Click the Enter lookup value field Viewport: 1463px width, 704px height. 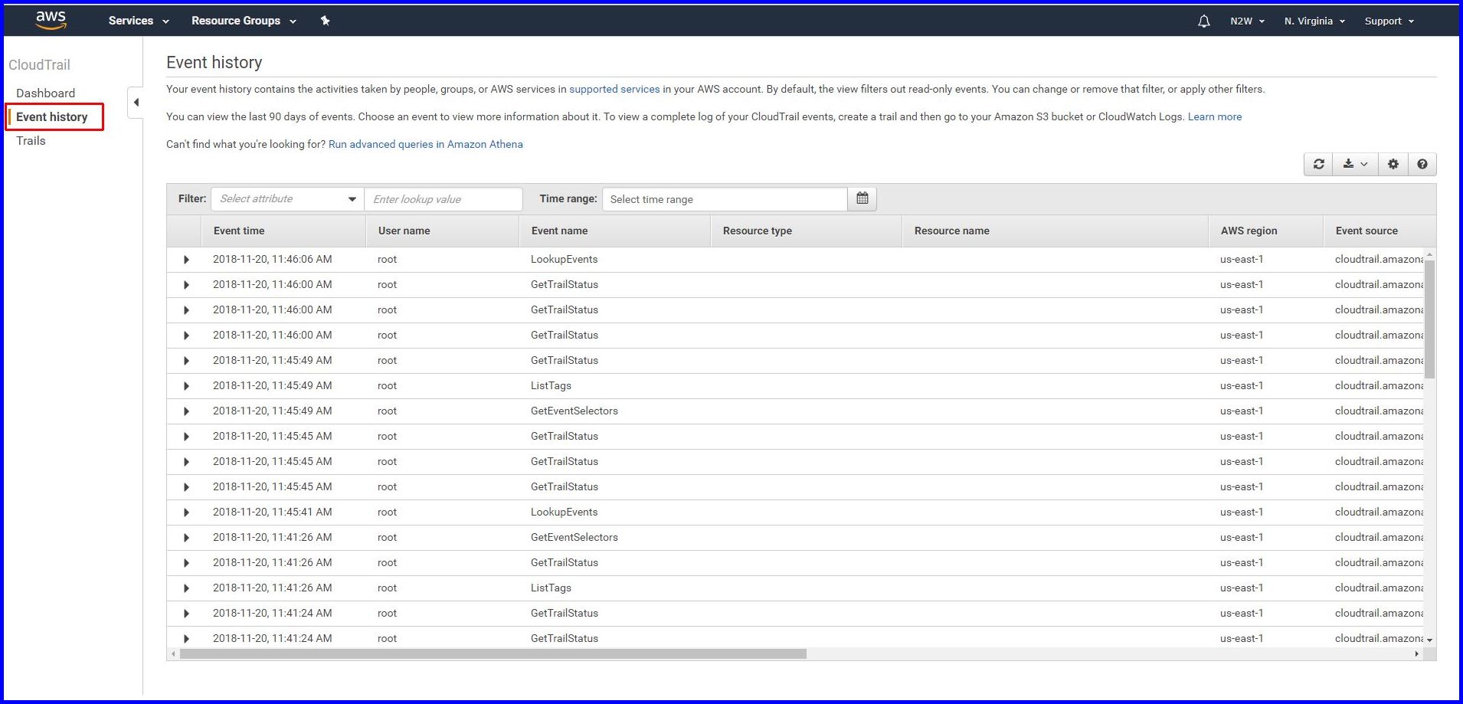443,199
